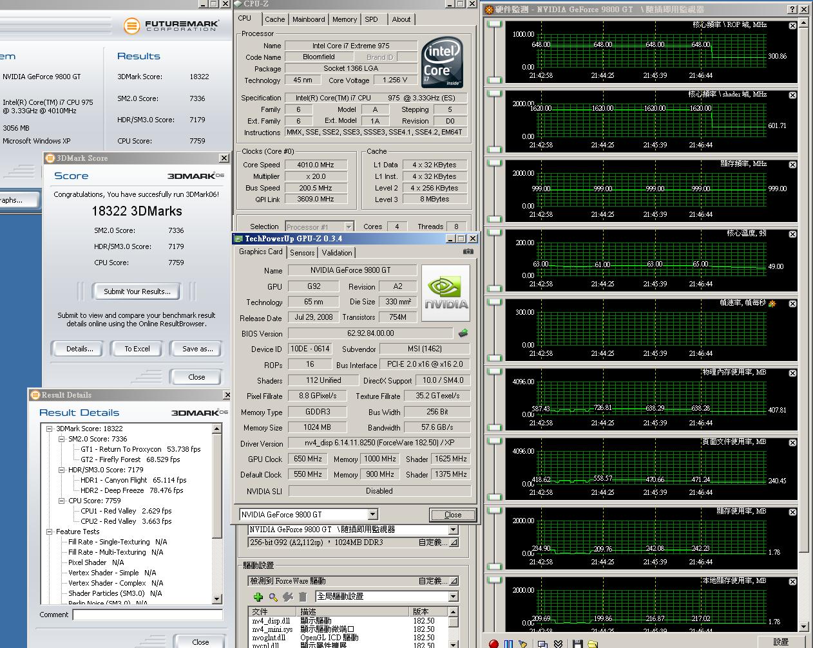Switch to the Cache tab in CPU-Z
The height and width of the screenshot is (648, 813).
tap(274, 19)
